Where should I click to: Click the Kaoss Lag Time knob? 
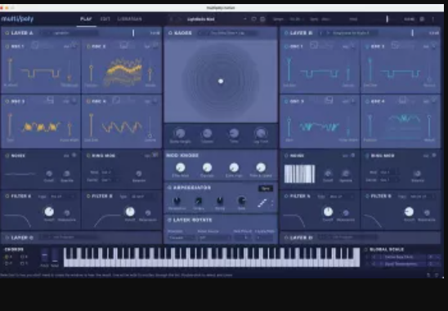261,133
